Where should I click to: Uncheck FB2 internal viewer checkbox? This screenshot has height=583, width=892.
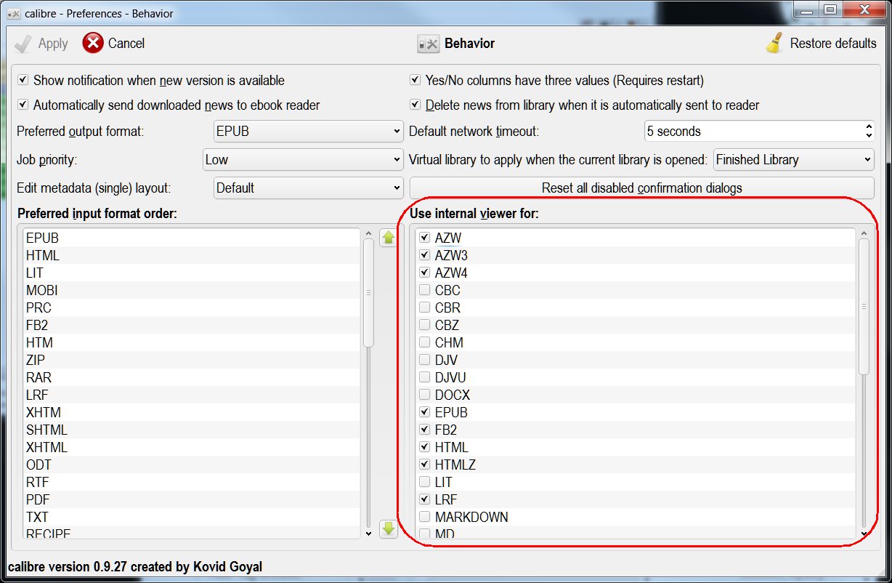(x=425, y=430)
